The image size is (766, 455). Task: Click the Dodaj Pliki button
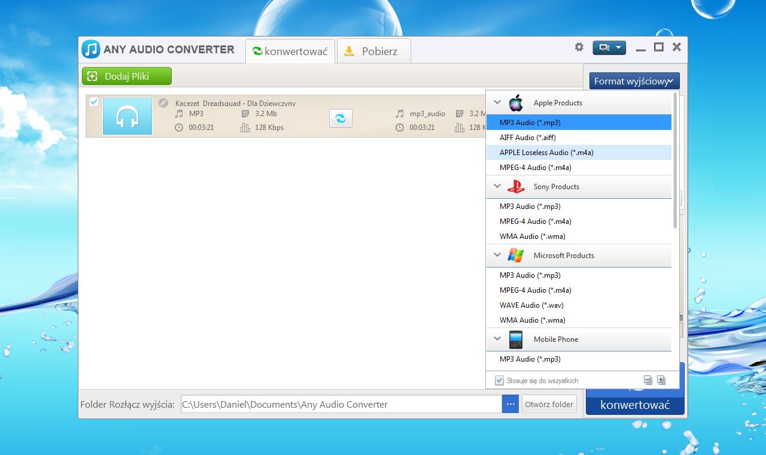coord(127,76)
